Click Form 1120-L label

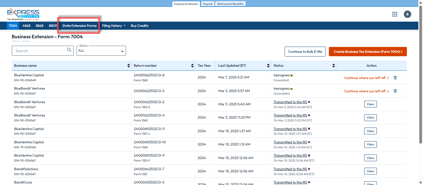(142, 134)
